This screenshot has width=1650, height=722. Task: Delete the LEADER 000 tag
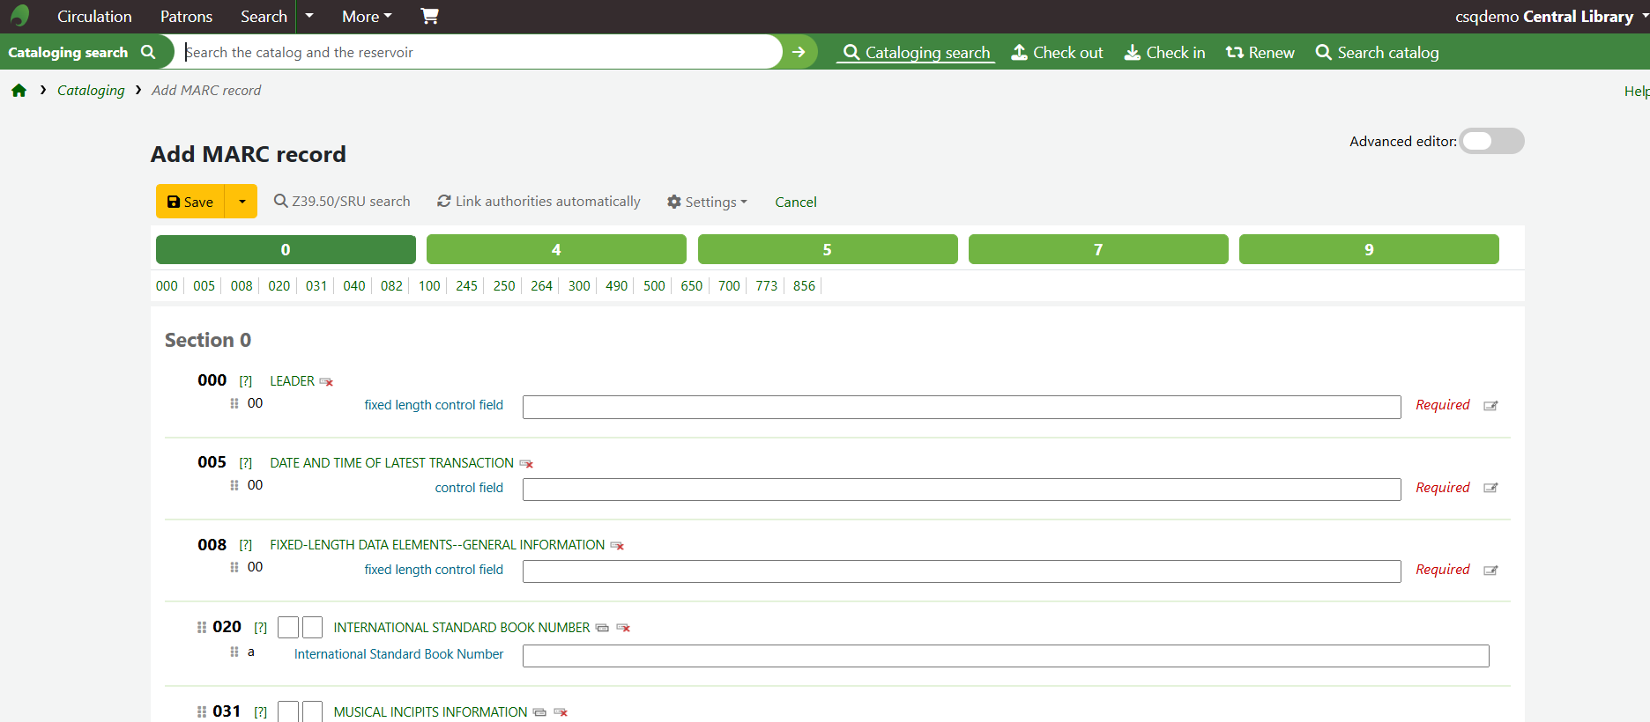coord(326,382)
